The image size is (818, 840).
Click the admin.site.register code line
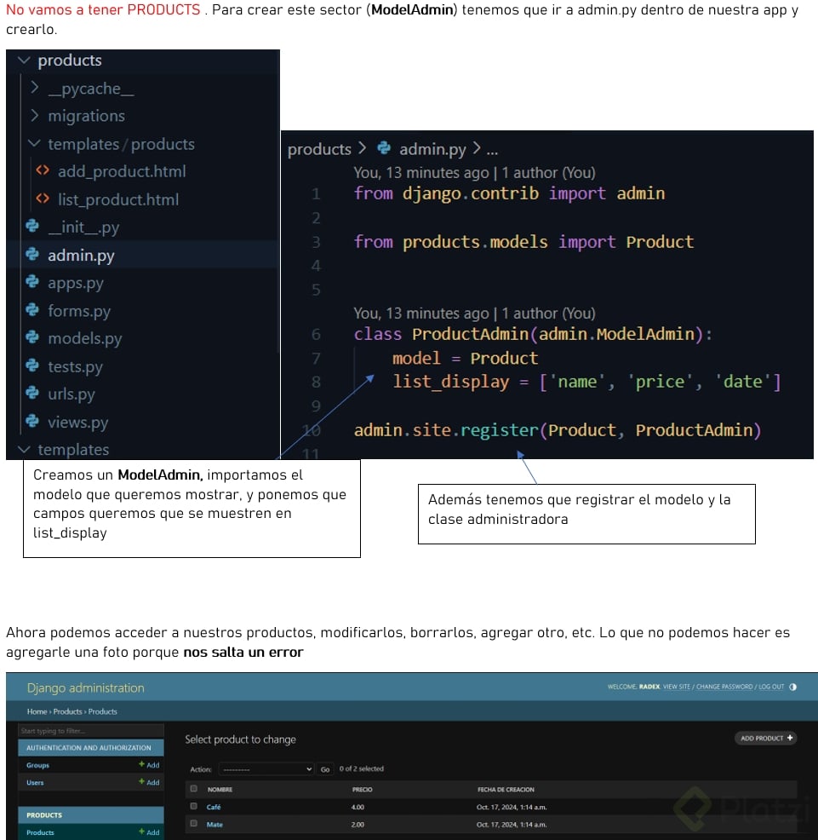[558, 431]
